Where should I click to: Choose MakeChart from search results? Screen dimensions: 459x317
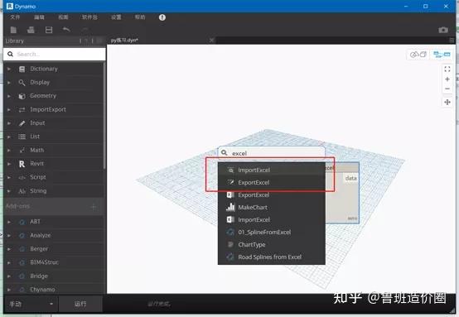(272, 208)
